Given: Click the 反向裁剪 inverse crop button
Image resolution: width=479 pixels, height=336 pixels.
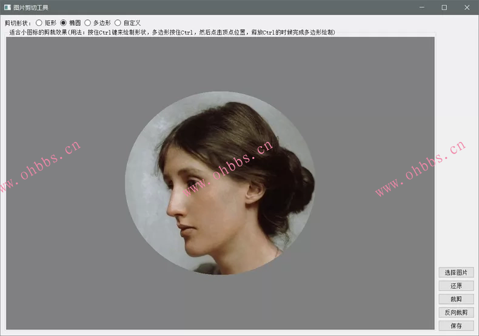Looking at the screenshot, I should [456, 312].
